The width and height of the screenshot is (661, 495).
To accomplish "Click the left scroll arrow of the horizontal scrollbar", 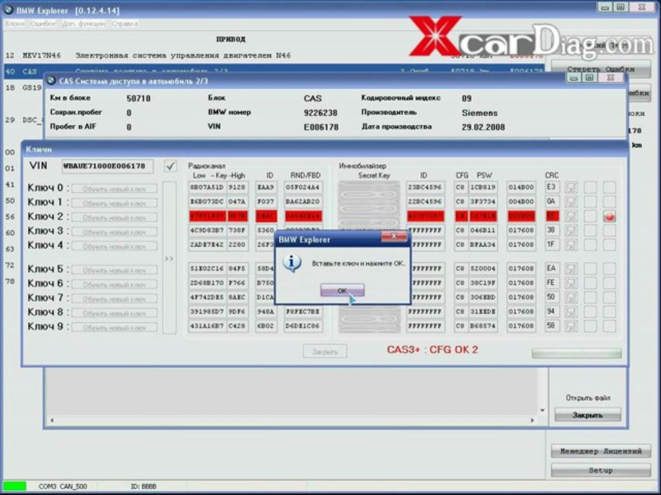I will [52, 420].
